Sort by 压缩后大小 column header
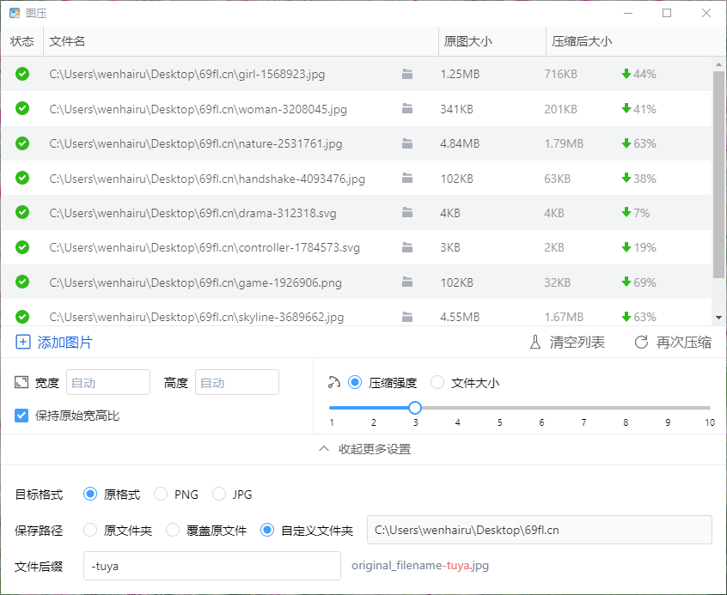This screenshot has width=727, height=595. pyautogui.click(x=582, y=41)
